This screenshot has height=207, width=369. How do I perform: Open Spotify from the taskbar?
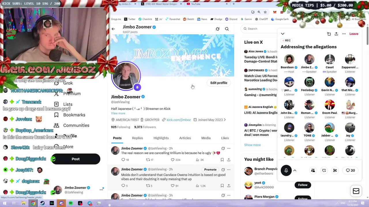click(71, 203)
